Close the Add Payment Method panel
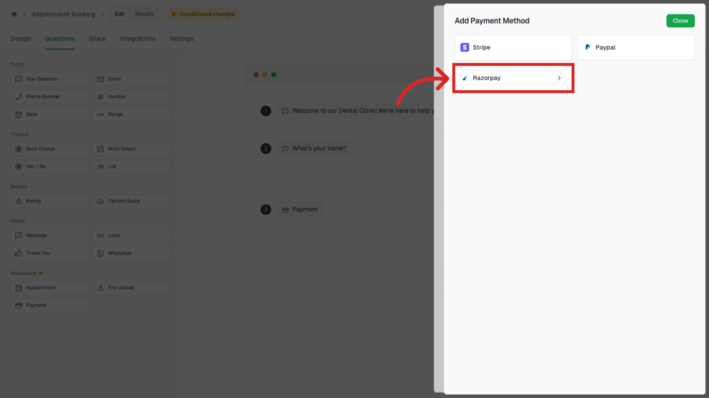 pyautogui.click(x=680, y=21)
